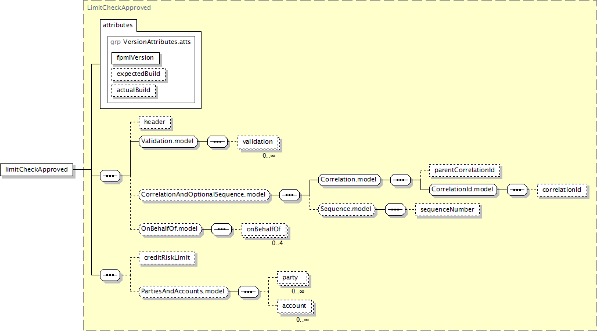Click the upper main sequence compositor icon
This screenshot has width=597, height=331.
[x=110, y=176]
